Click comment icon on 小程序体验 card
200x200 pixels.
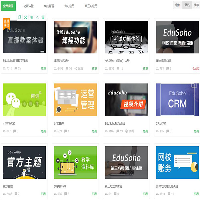point(15,131)
